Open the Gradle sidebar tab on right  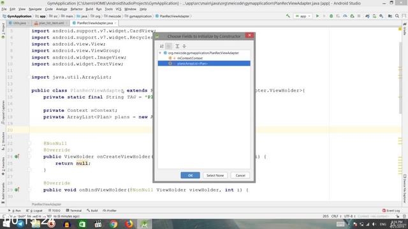tap(405, 29)
